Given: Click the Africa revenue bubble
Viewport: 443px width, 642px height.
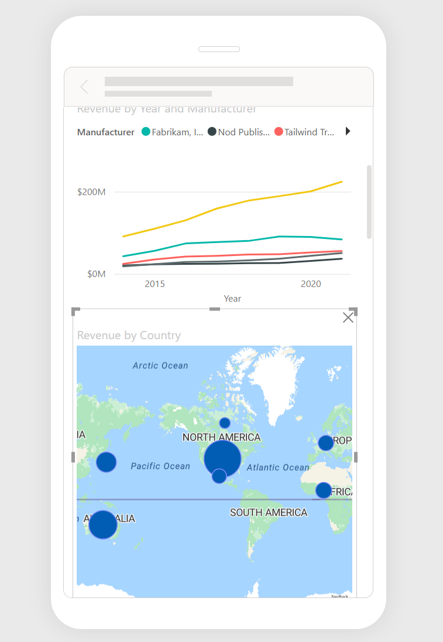Looking at the screenshot, I should [x=324, y=490].
